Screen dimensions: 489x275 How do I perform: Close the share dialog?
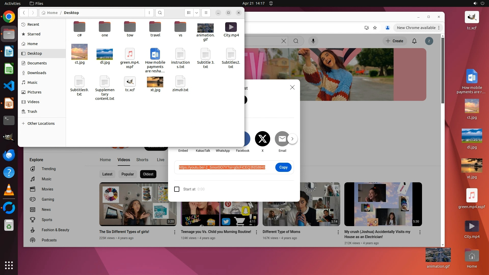pyautogui.click(x=292, y=87)
